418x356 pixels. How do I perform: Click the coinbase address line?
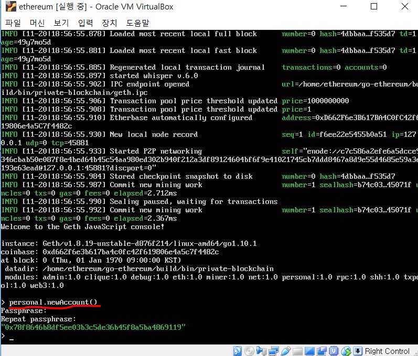tap(110, 252)
